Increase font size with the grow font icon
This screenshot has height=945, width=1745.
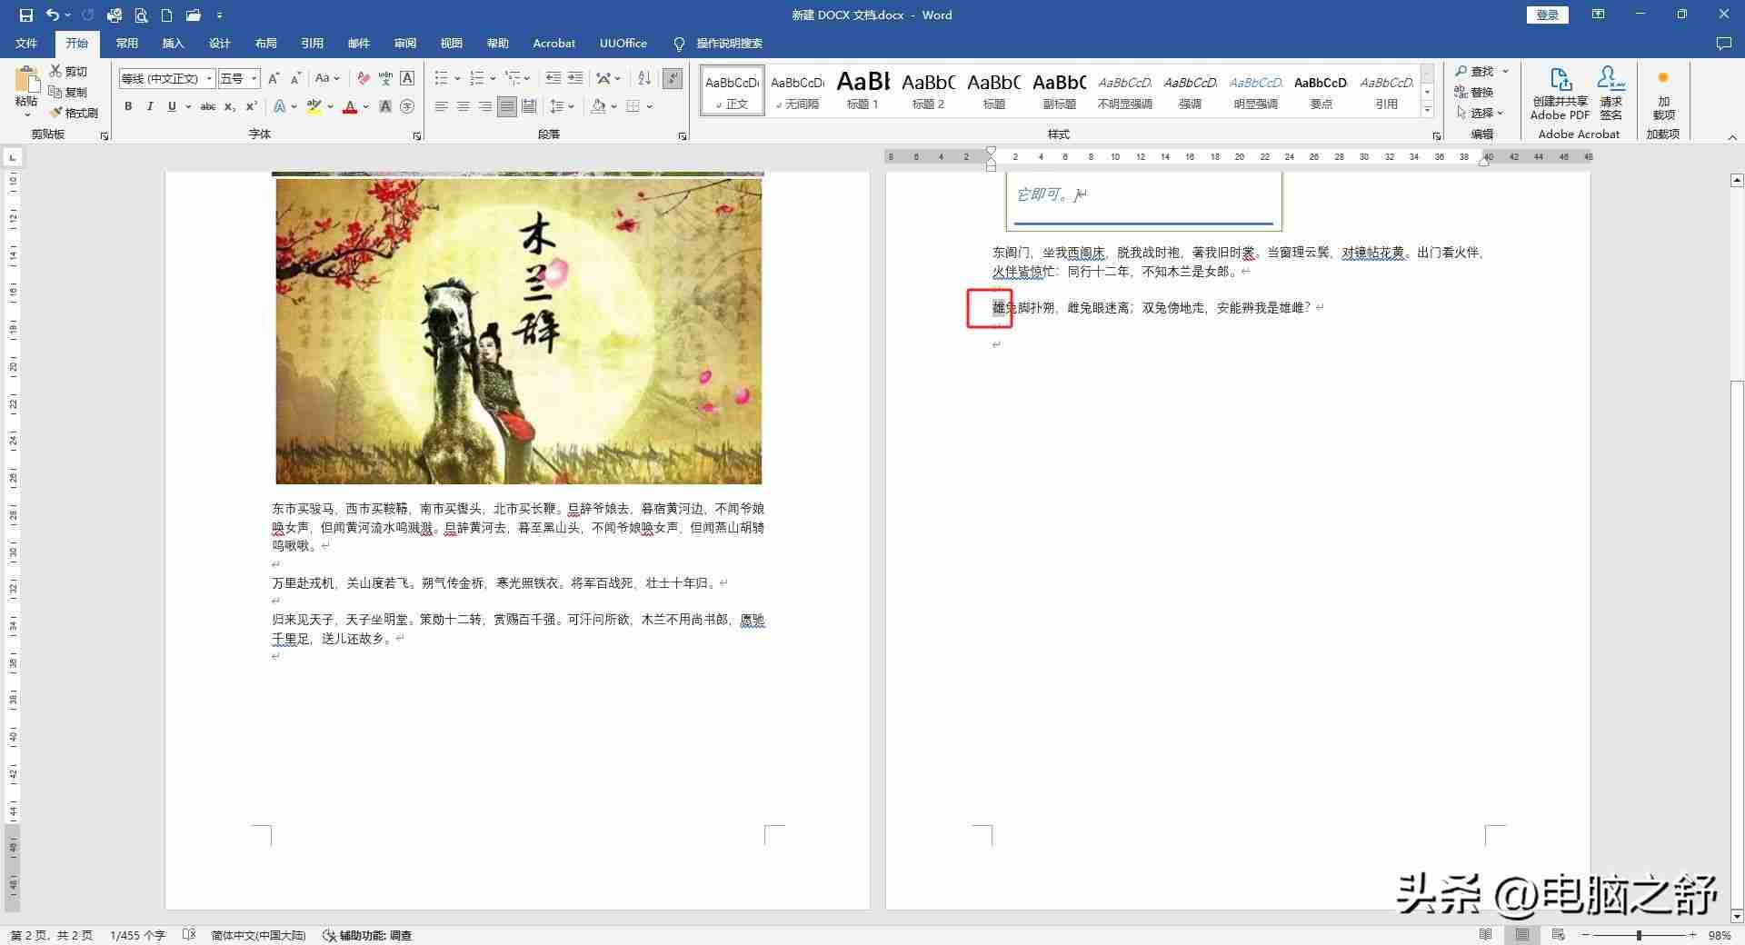coord(274,78)
